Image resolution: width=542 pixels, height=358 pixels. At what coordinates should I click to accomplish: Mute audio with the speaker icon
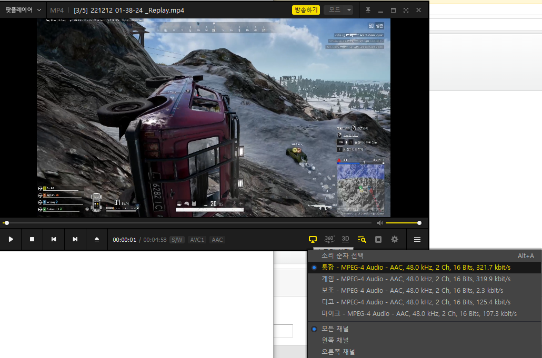pyautogui.click(x=379, y=223)
